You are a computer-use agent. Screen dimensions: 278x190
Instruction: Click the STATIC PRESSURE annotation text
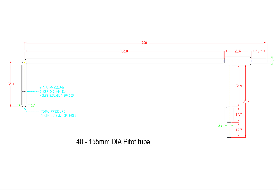coord(52,88)
